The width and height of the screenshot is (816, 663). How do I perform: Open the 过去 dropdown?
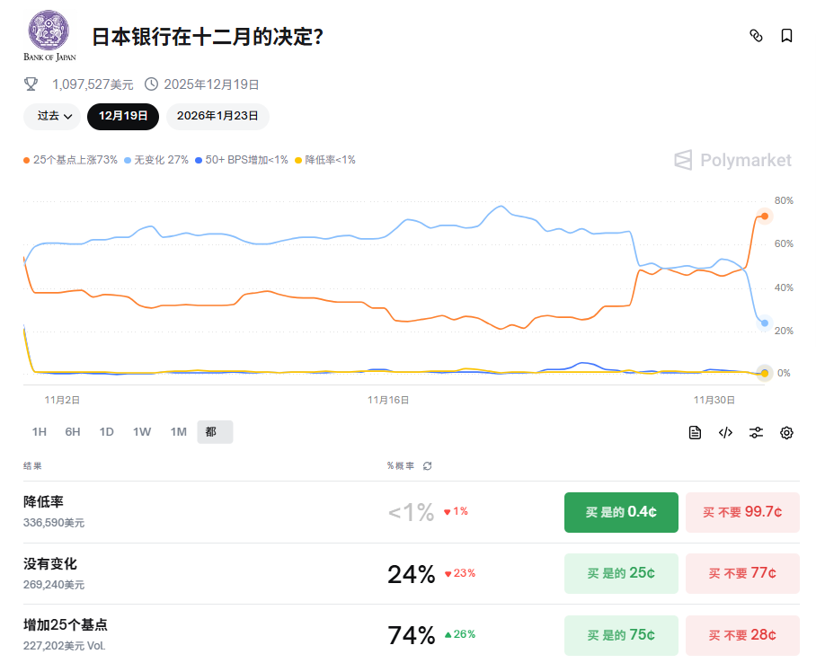point(51,117)
